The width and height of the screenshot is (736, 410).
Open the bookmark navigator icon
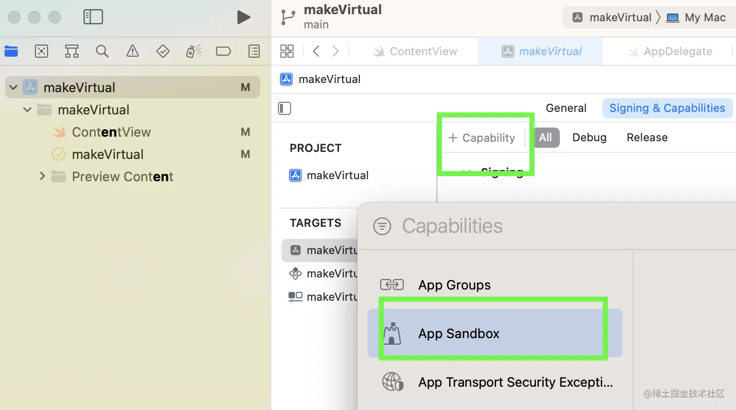click(x=72, y=51)
